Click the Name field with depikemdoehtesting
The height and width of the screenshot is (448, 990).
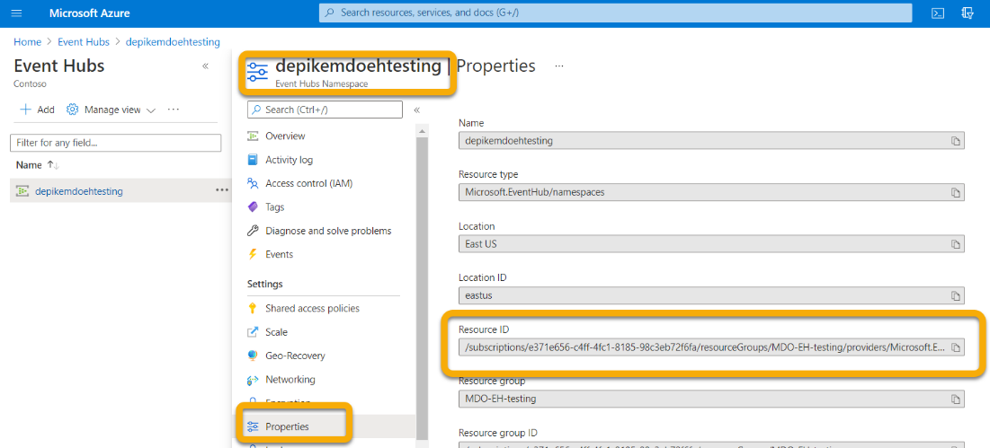[711, 141]
